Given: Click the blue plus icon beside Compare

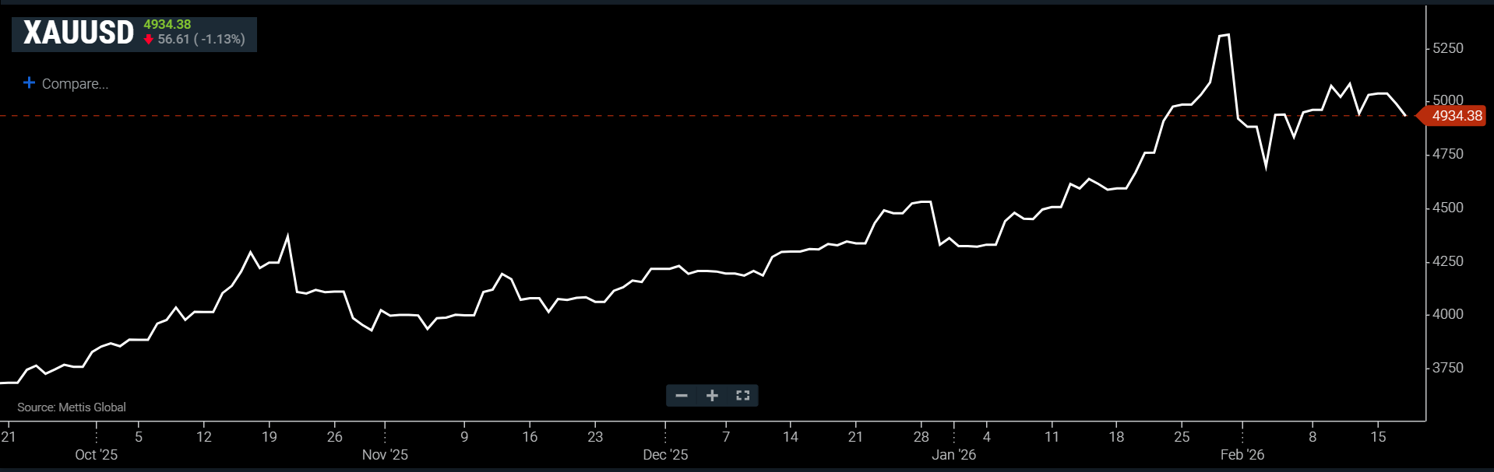Looking at the screenshot, I should click(29, 82).
